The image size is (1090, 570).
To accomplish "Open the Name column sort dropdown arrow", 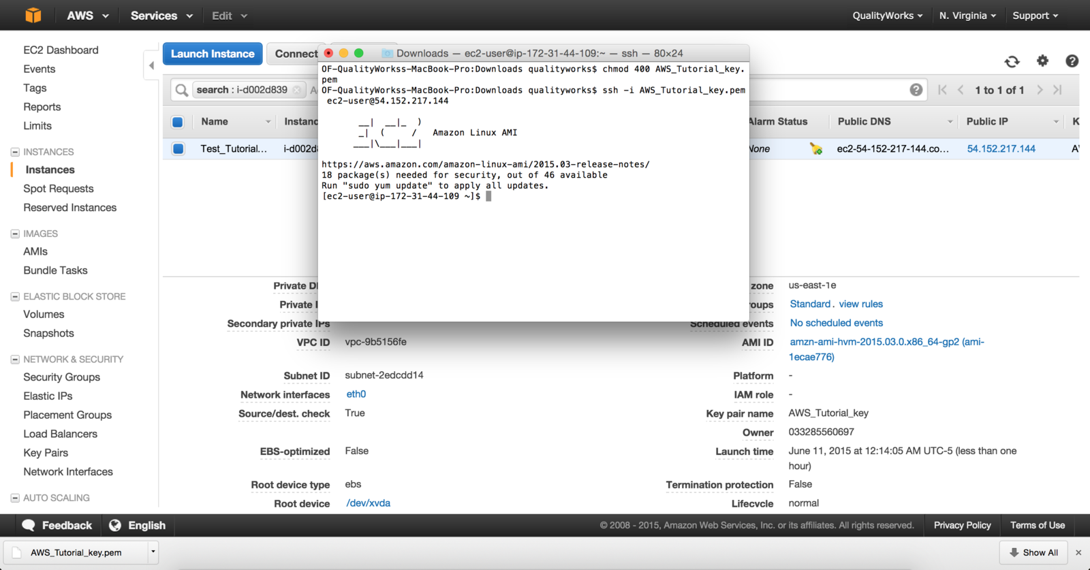I will 268,122.
